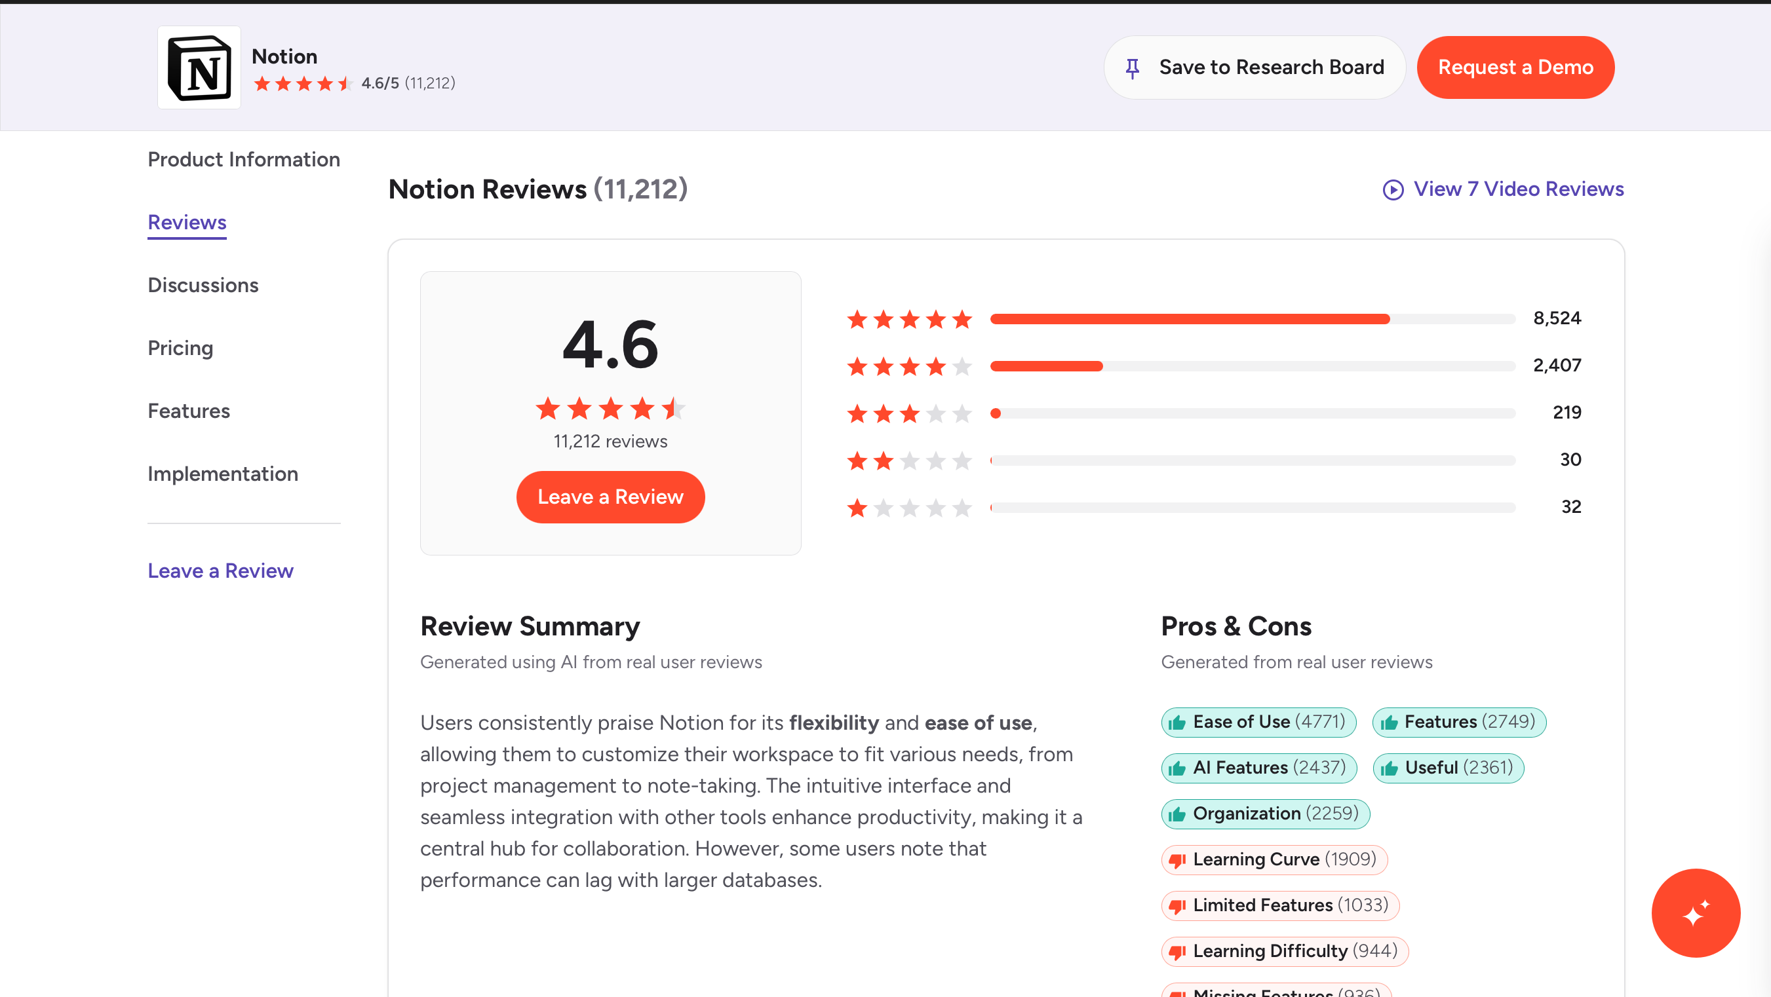Click thumbs-down icon on Learning Curve tag
Viewport: 1771px width, 997px height.
tap(1177, 860)
